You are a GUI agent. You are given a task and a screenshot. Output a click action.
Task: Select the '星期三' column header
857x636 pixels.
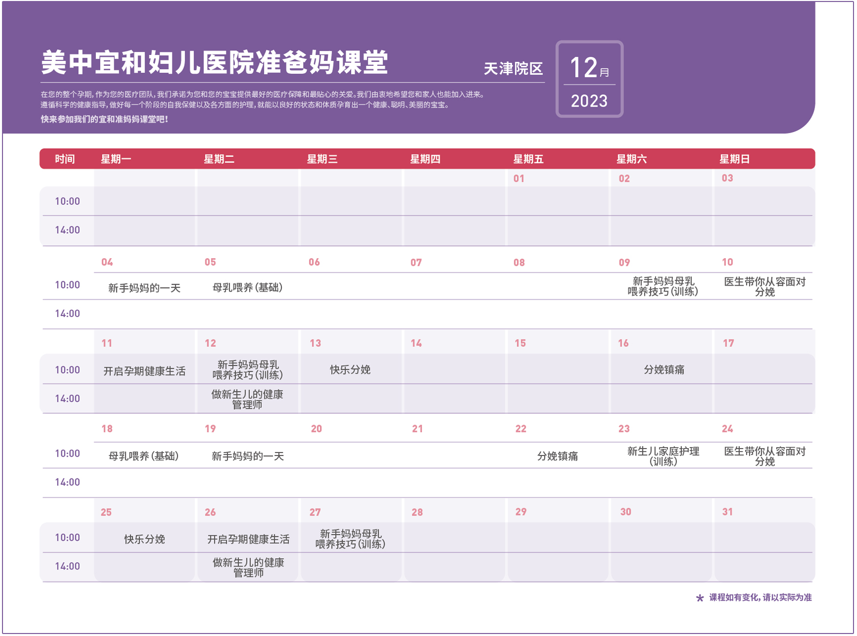point(322,159)
